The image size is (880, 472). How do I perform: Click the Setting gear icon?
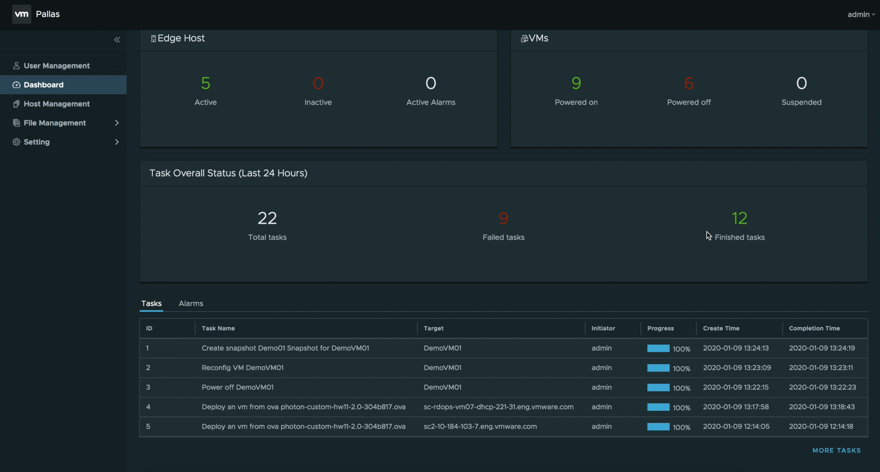click(16, 142)
